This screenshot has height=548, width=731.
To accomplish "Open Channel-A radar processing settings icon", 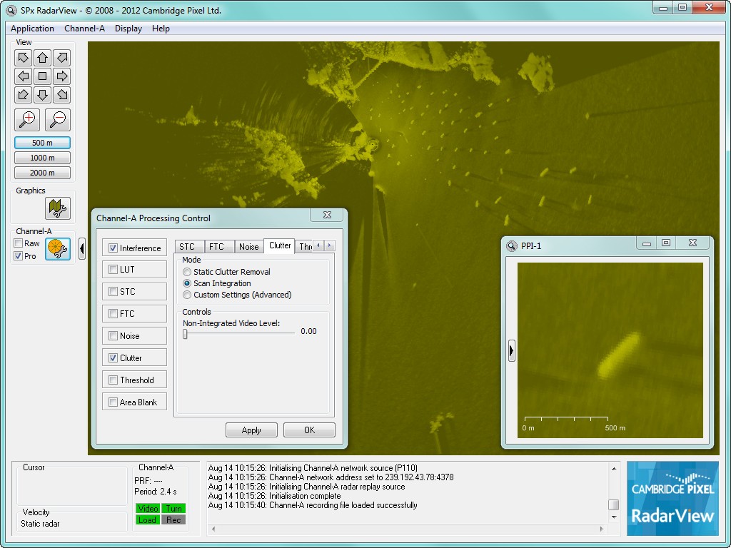I will 57,249.
